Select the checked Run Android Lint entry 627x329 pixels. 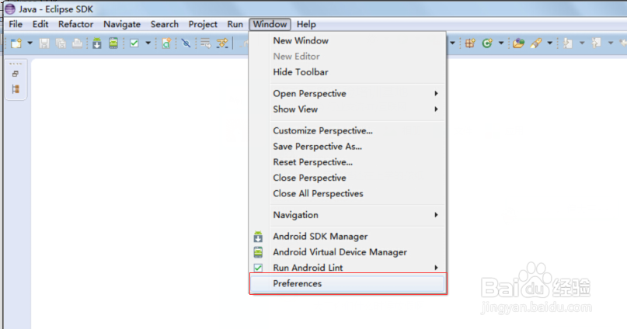[308, 268]
